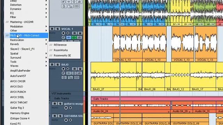
Task: Toggle write automation on VOCAL 1
Action: click(80, 33)
